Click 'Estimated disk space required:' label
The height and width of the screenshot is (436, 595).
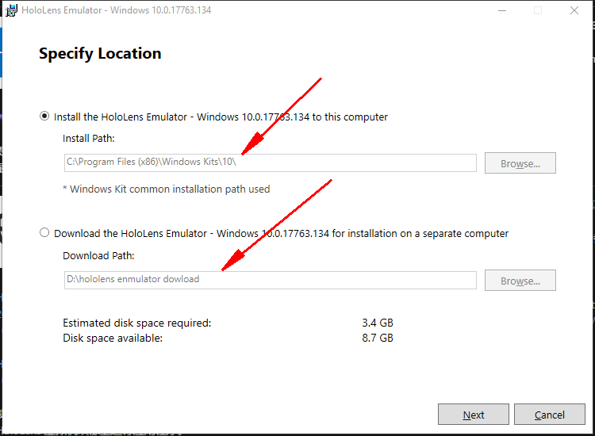(137, 323)
